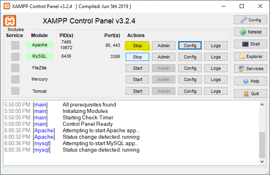Open Mercury Logs menu
The height and width of the screenshot is (175, 270).
[x=216, y=79]
